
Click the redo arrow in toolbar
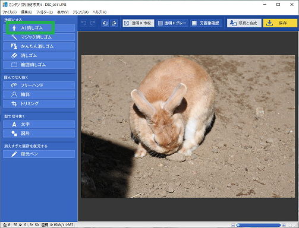(92, 23)
